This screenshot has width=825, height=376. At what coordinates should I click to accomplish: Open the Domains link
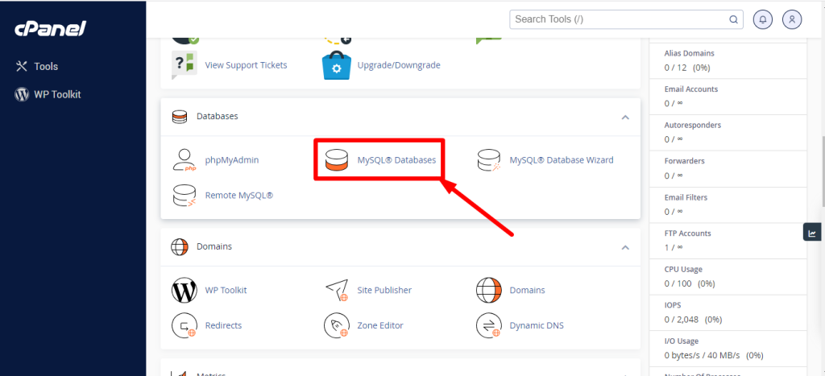(x=527, y=291)
